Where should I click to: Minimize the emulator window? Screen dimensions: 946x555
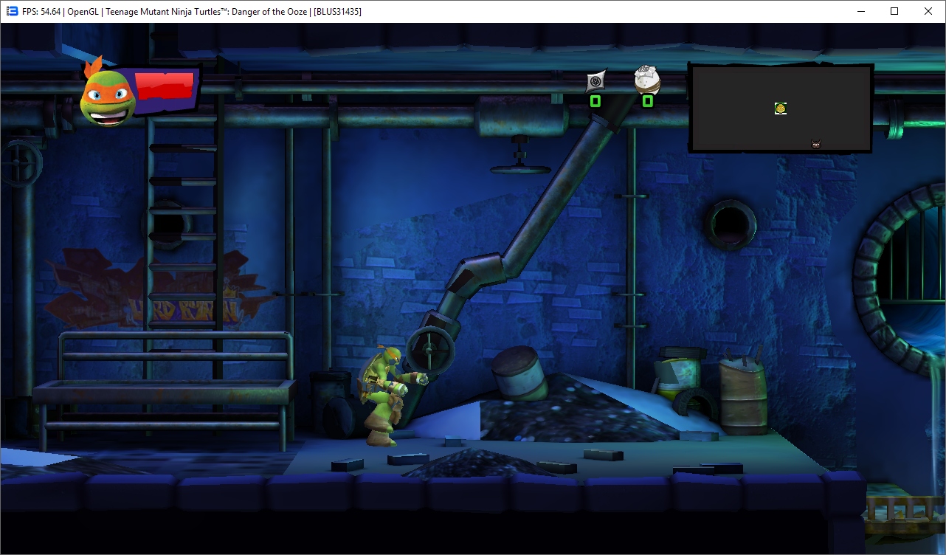coord(860,11)
